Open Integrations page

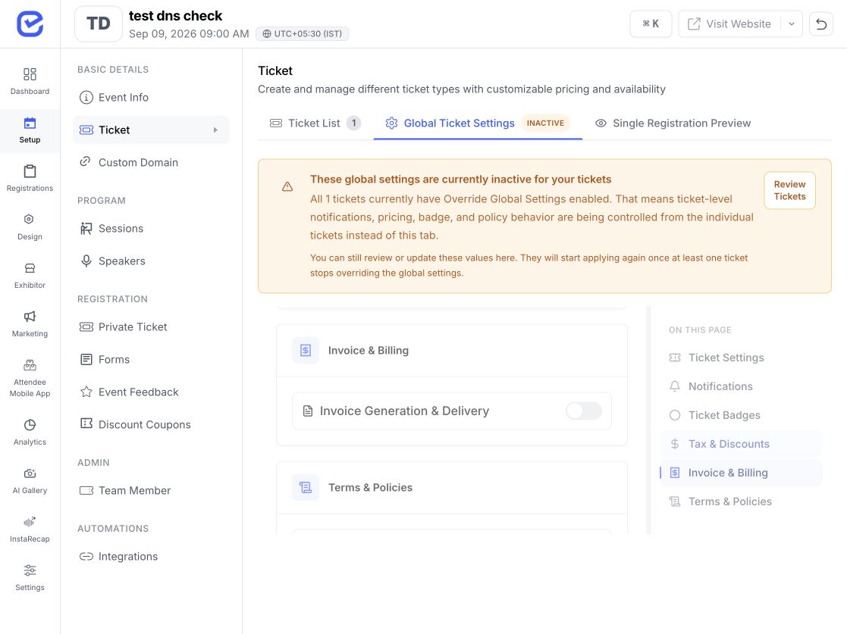click(151, 556)
